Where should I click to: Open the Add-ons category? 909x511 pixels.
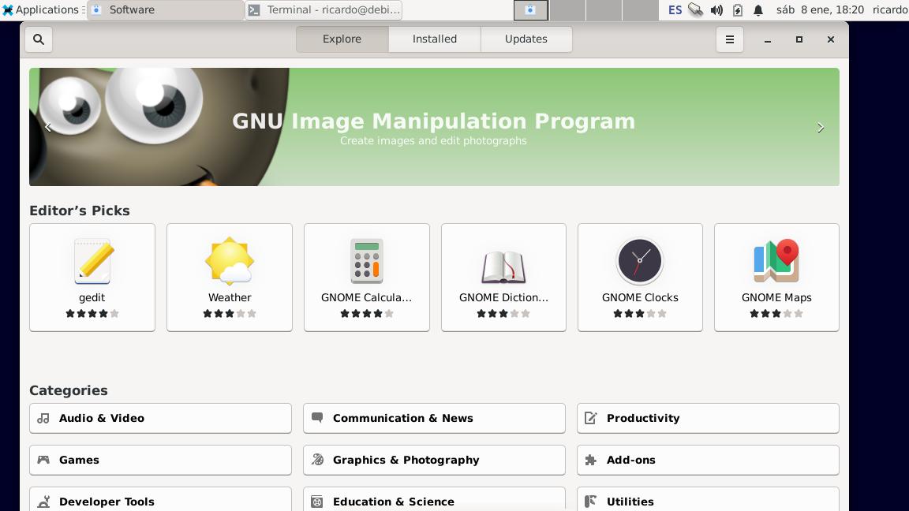coord(708,460)
